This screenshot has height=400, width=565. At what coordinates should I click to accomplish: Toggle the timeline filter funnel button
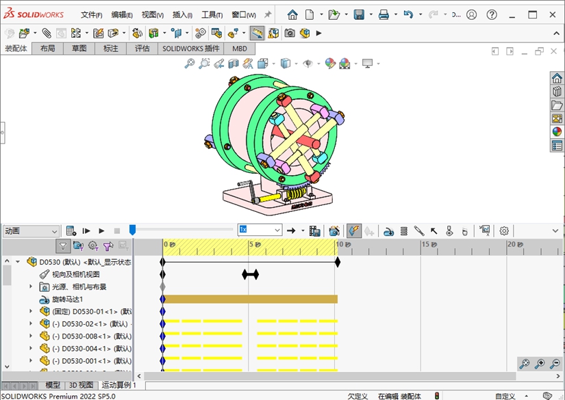(63, 246)
